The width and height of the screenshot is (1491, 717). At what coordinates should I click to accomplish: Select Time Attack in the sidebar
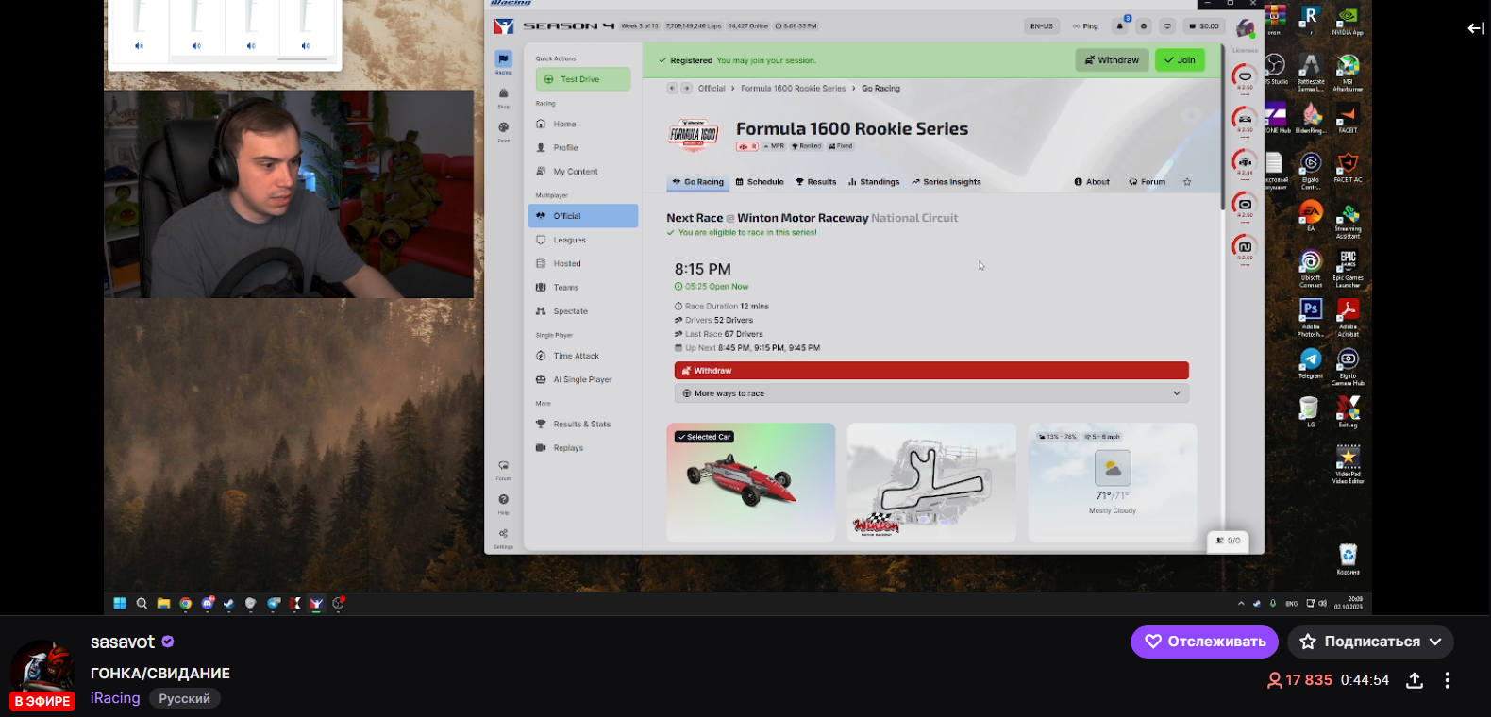(x=583, y=356)
